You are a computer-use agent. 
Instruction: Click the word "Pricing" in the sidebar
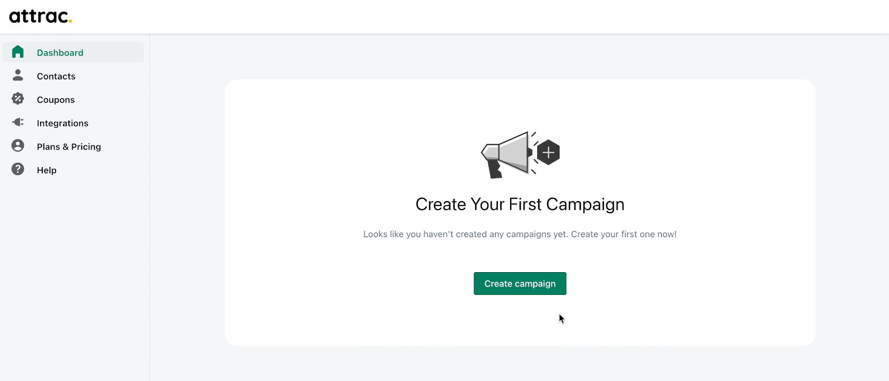tap(86, 147)
